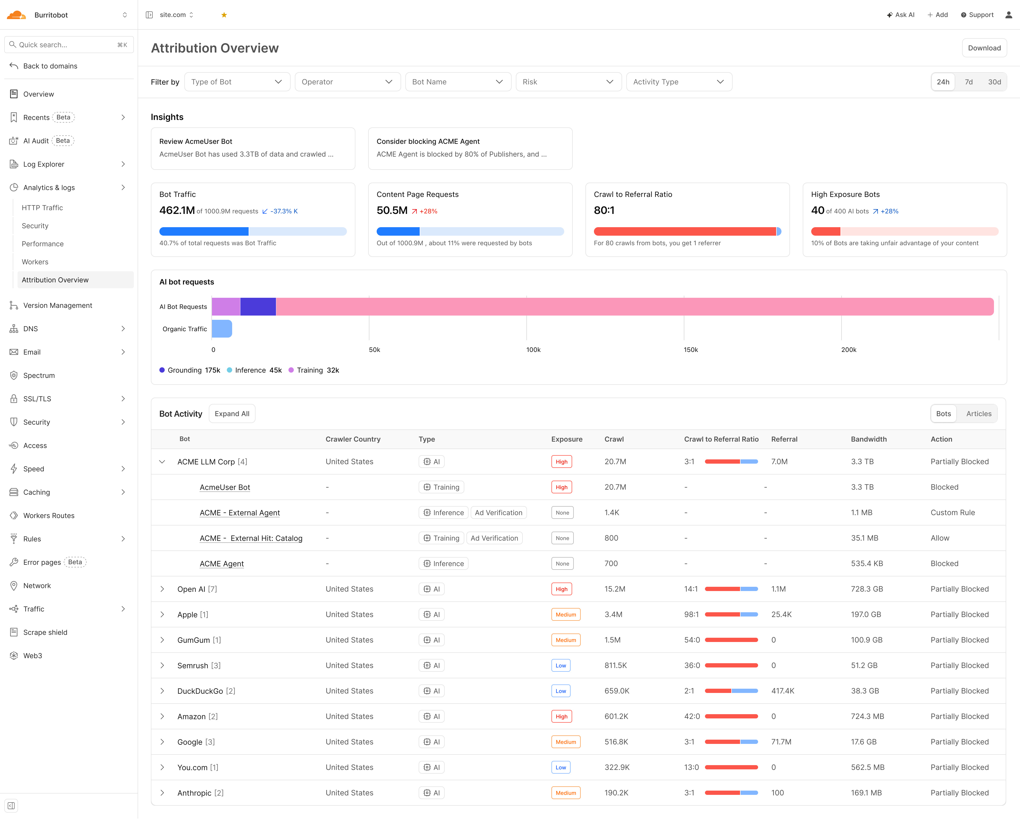
Task: Click the Quick search field
Action: click(69, 44)
